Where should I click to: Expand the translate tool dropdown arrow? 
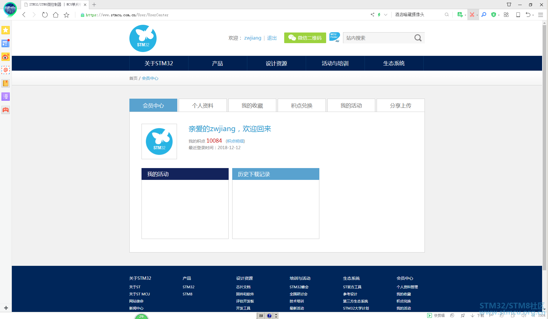pos(465,15)
